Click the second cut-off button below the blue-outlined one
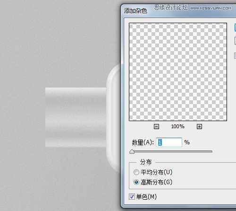Image resolution: width=236 pixels, height=211 pixels. point(235,41)
